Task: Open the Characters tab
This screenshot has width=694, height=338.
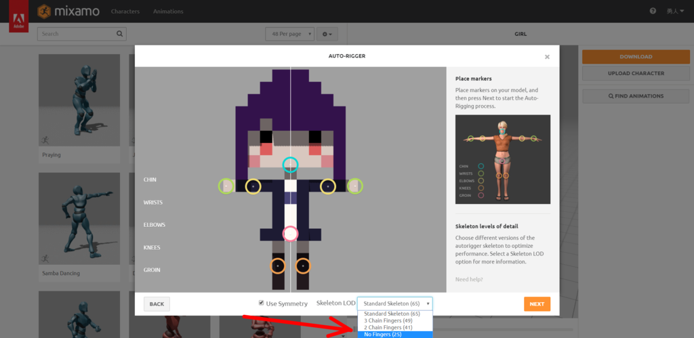Action: tap(125, 12)
